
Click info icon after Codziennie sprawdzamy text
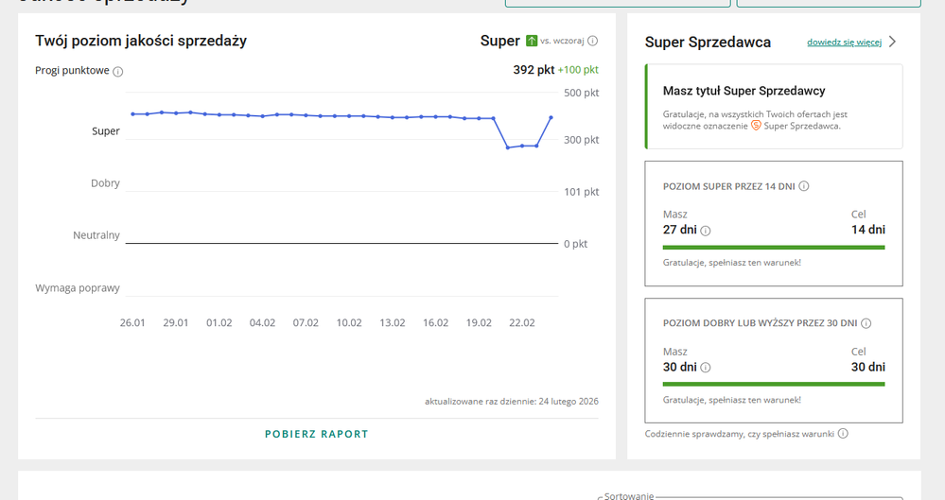tap(843, 434)
